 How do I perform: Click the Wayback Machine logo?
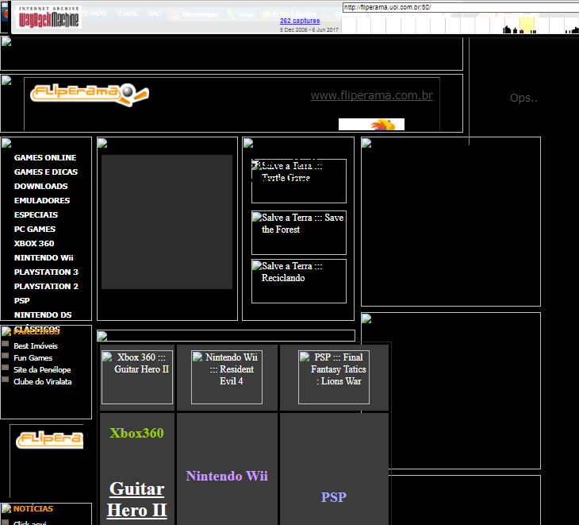48,17
